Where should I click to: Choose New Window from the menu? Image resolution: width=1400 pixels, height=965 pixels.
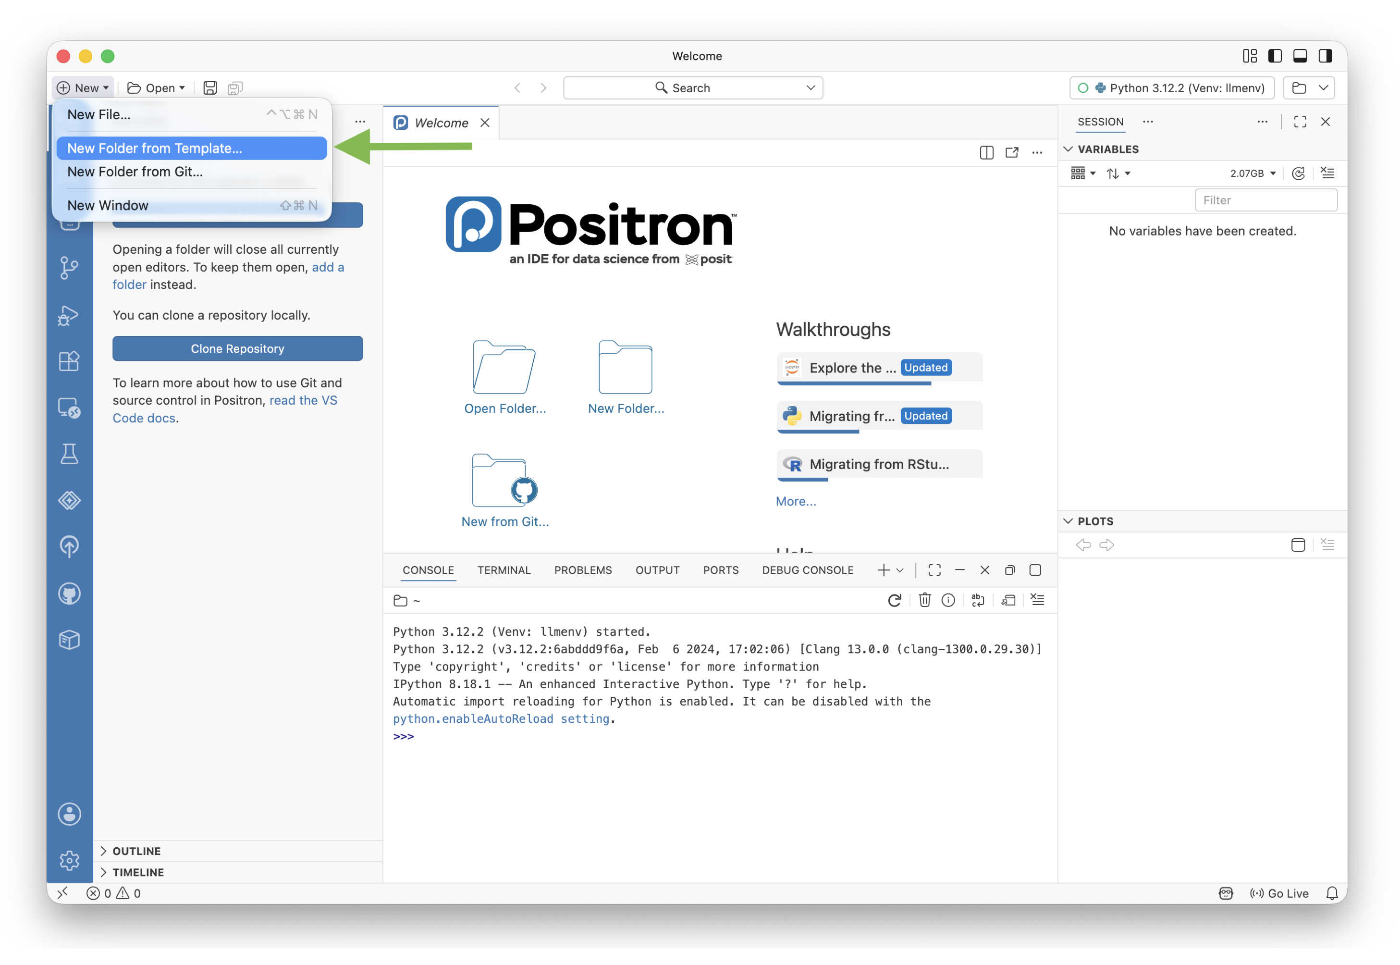tap(192, 205)
